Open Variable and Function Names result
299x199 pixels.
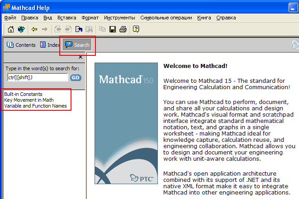coord(35,106)
